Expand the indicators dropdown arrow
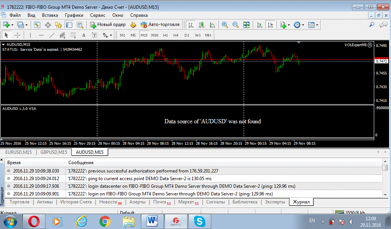The width and height of the screenshot is (391, 229). tap(289, 25)
